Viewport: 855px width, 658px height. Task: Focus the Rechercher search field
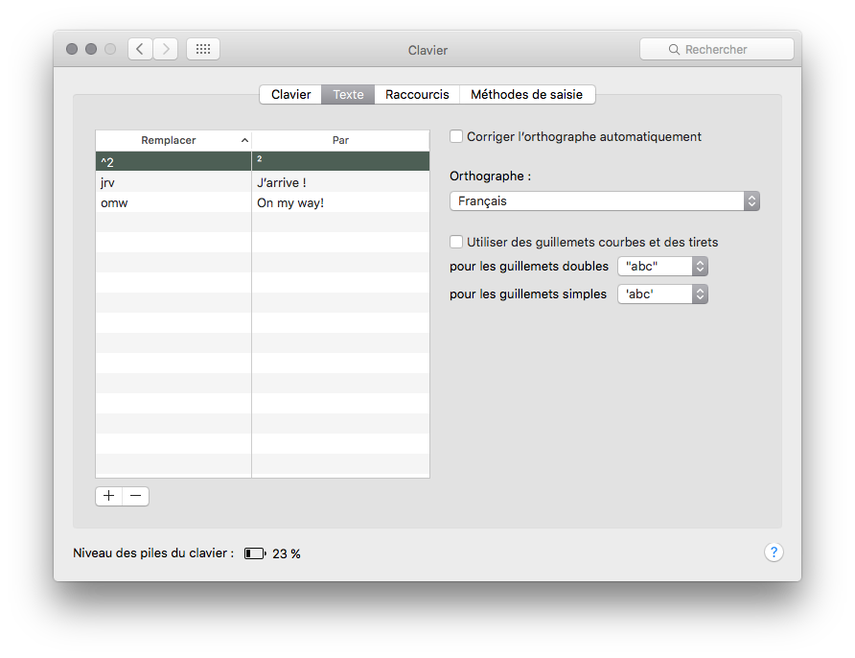(717, 49)
